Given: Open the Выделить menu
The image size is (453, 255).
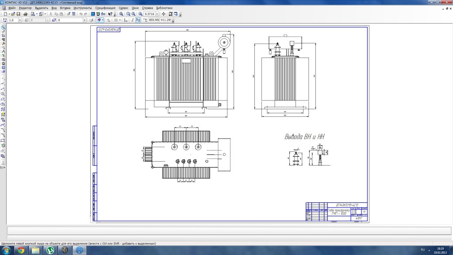Looking at the screenshot, I should [41, 8].
